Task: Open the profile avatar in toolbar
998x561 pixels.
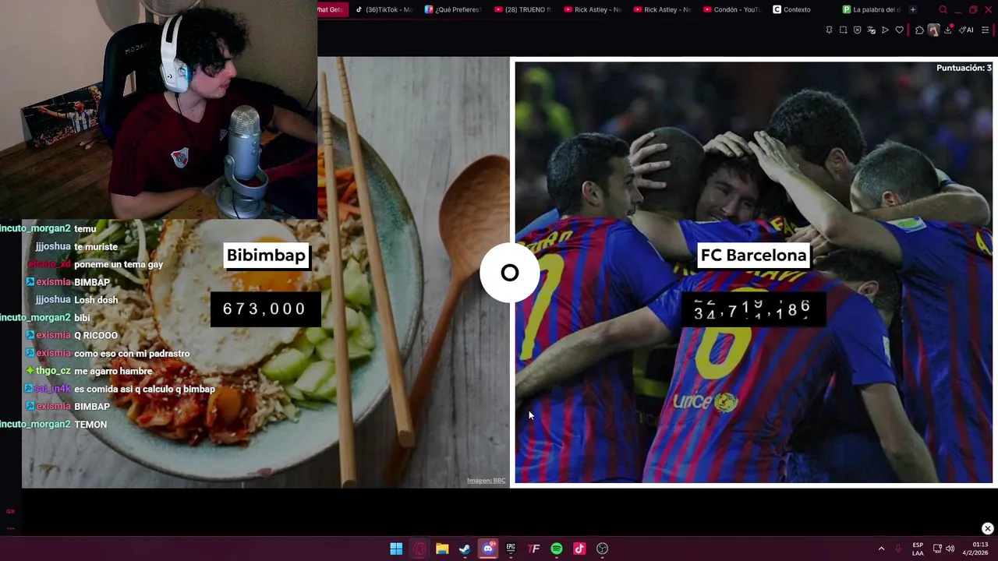Action: click(933, 30)
